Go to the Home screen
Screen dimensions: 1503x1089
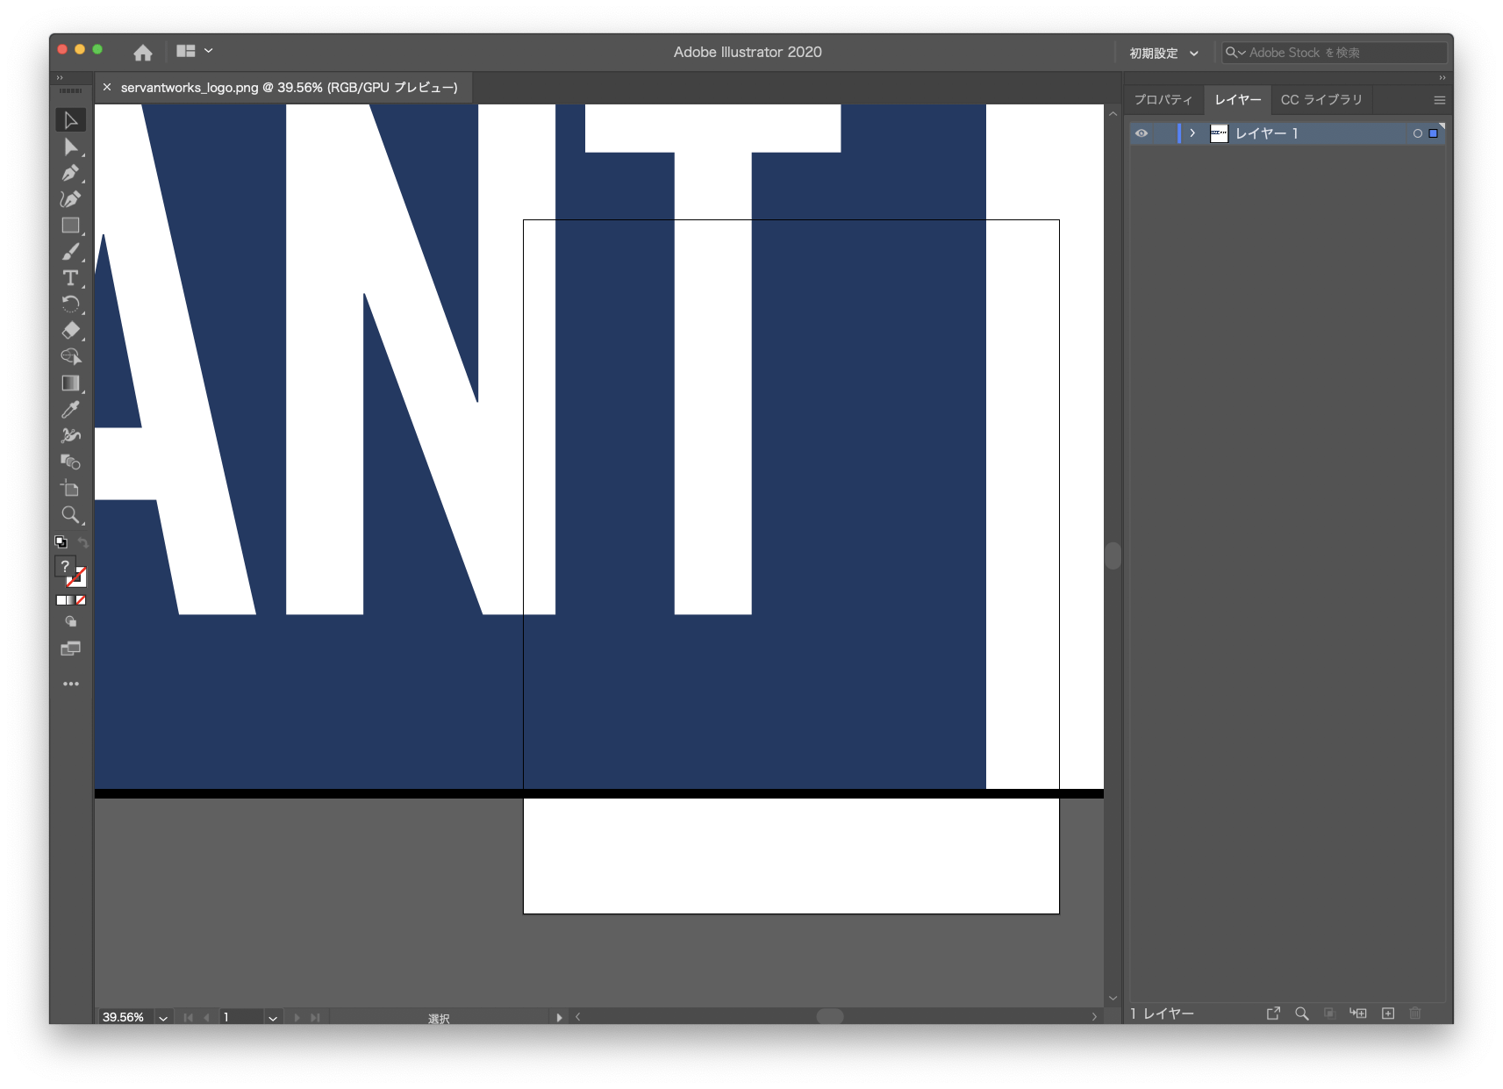[143, 53]
